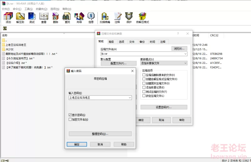251x162 pixels.
Task: Click the 添加 (Add) toolbar icon
Action: (x=8, y=18)
